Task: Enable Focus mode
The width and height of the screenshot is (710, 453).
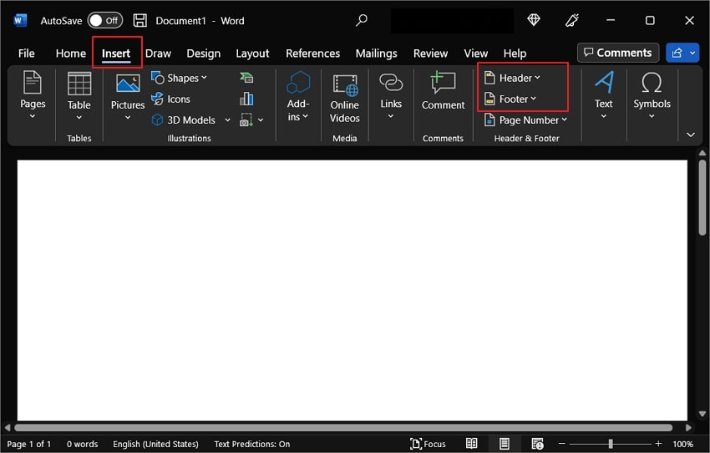Action: click(428, 444)
